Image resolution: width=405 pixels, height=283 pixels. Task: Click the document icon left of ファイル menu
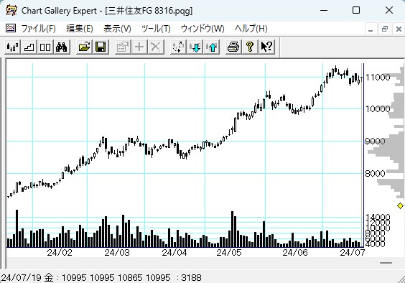[11, 28]
